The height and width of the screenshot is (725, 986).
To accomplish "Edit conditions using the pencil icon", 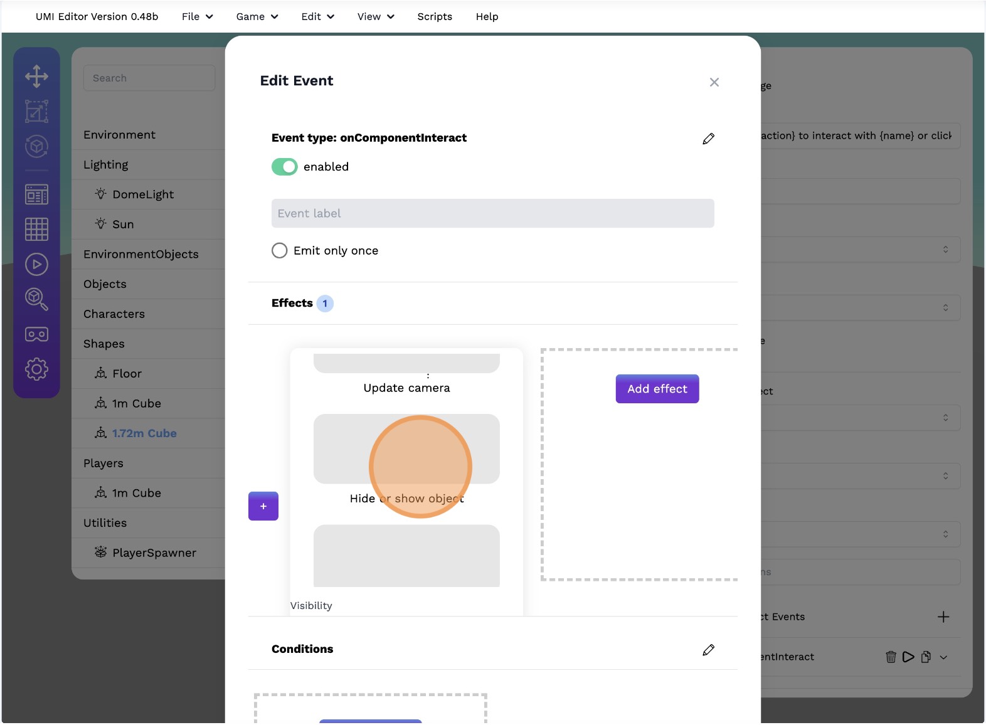I will 708,650.
